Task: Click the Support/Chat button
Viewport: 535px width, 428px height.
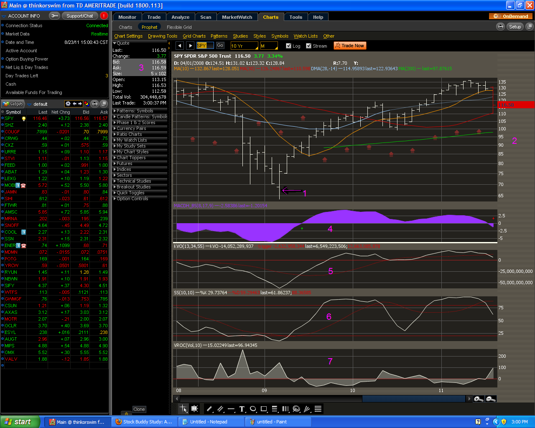Action: click(x=80, y=16)
